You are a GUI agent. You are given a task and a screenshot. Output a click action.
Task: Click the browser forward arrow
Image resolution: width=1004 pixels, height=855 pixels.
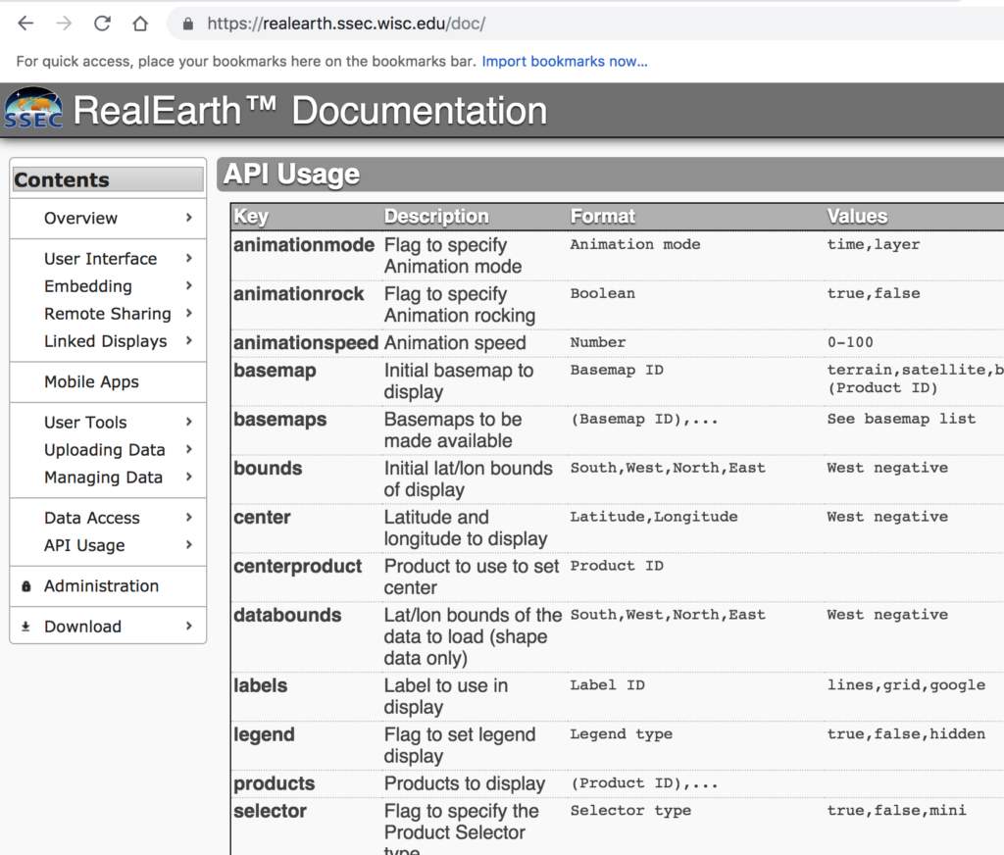(x=64, y=24)
